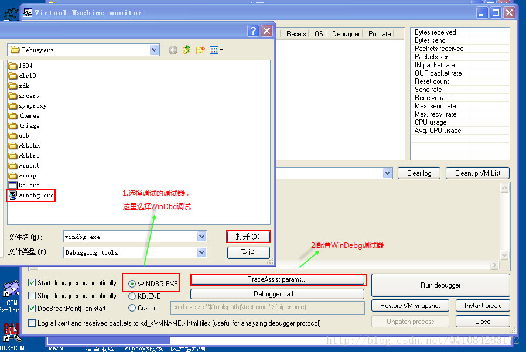Screen dimensions: 526x352
Task: Click the log horizontal scroll right arrow
Action: tap(494, 265)
